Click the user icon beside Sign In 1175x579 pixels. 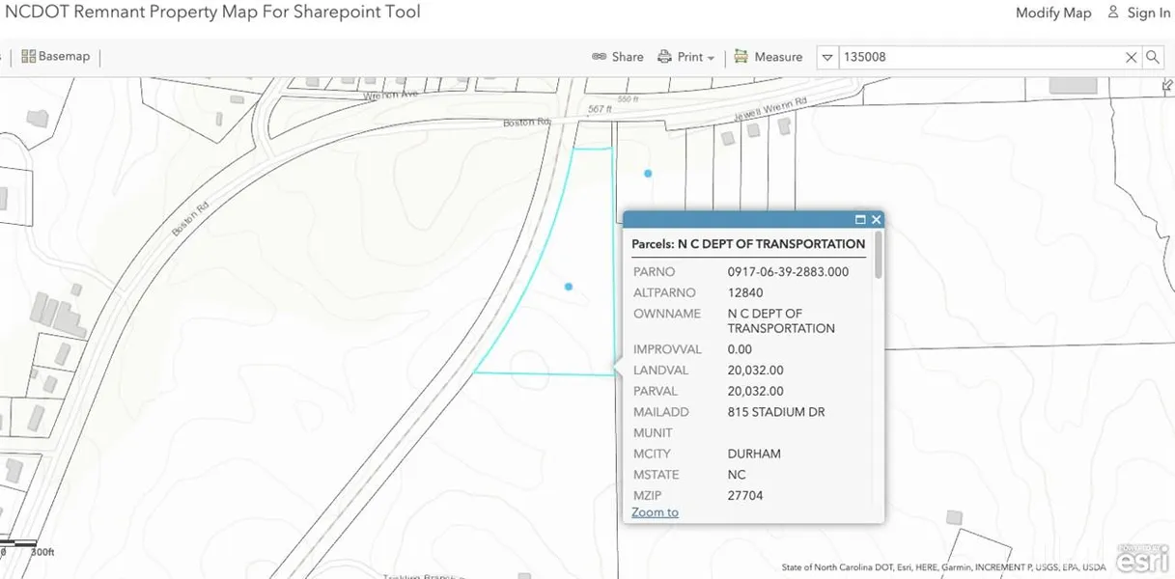pyautogui.click(x=1113, y=13)
